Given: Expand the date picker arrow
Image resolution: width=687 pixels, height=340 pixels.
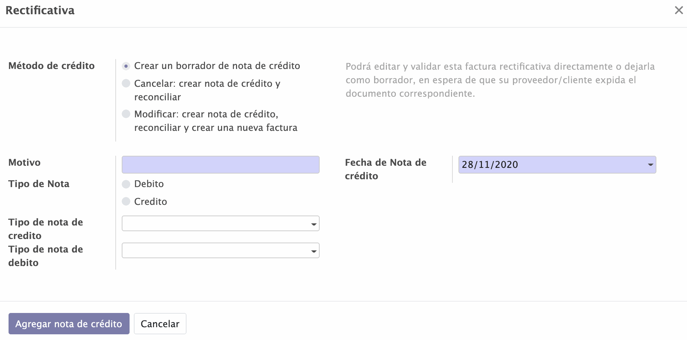Looking at the screenshot, I should 650,165.
